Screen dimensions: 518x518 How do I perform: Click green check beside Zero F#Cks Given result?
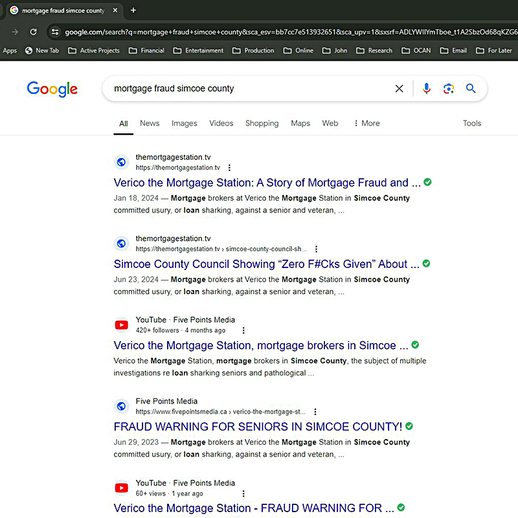427,264
